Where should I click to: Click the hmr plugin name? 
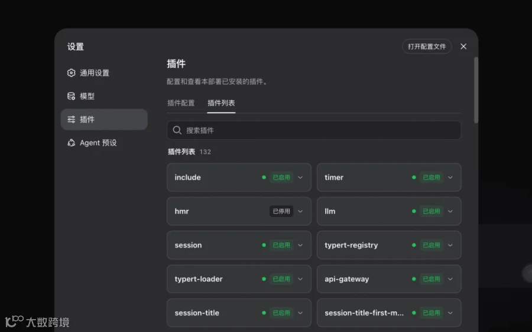click(x=181, y=211)
